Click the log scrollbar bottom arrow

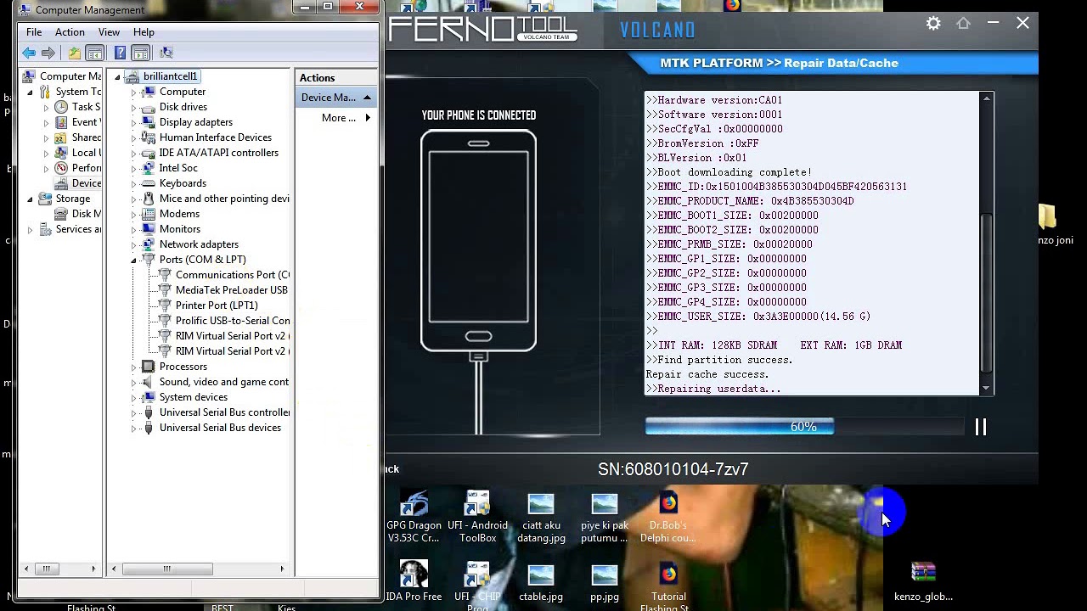pos(987,389)
